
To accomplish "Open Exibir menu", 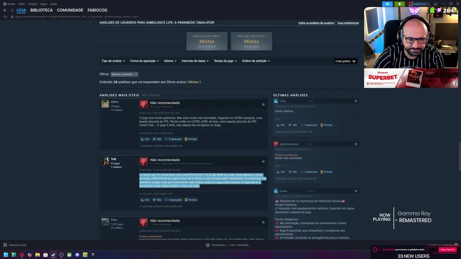I will tap(22, 4).
